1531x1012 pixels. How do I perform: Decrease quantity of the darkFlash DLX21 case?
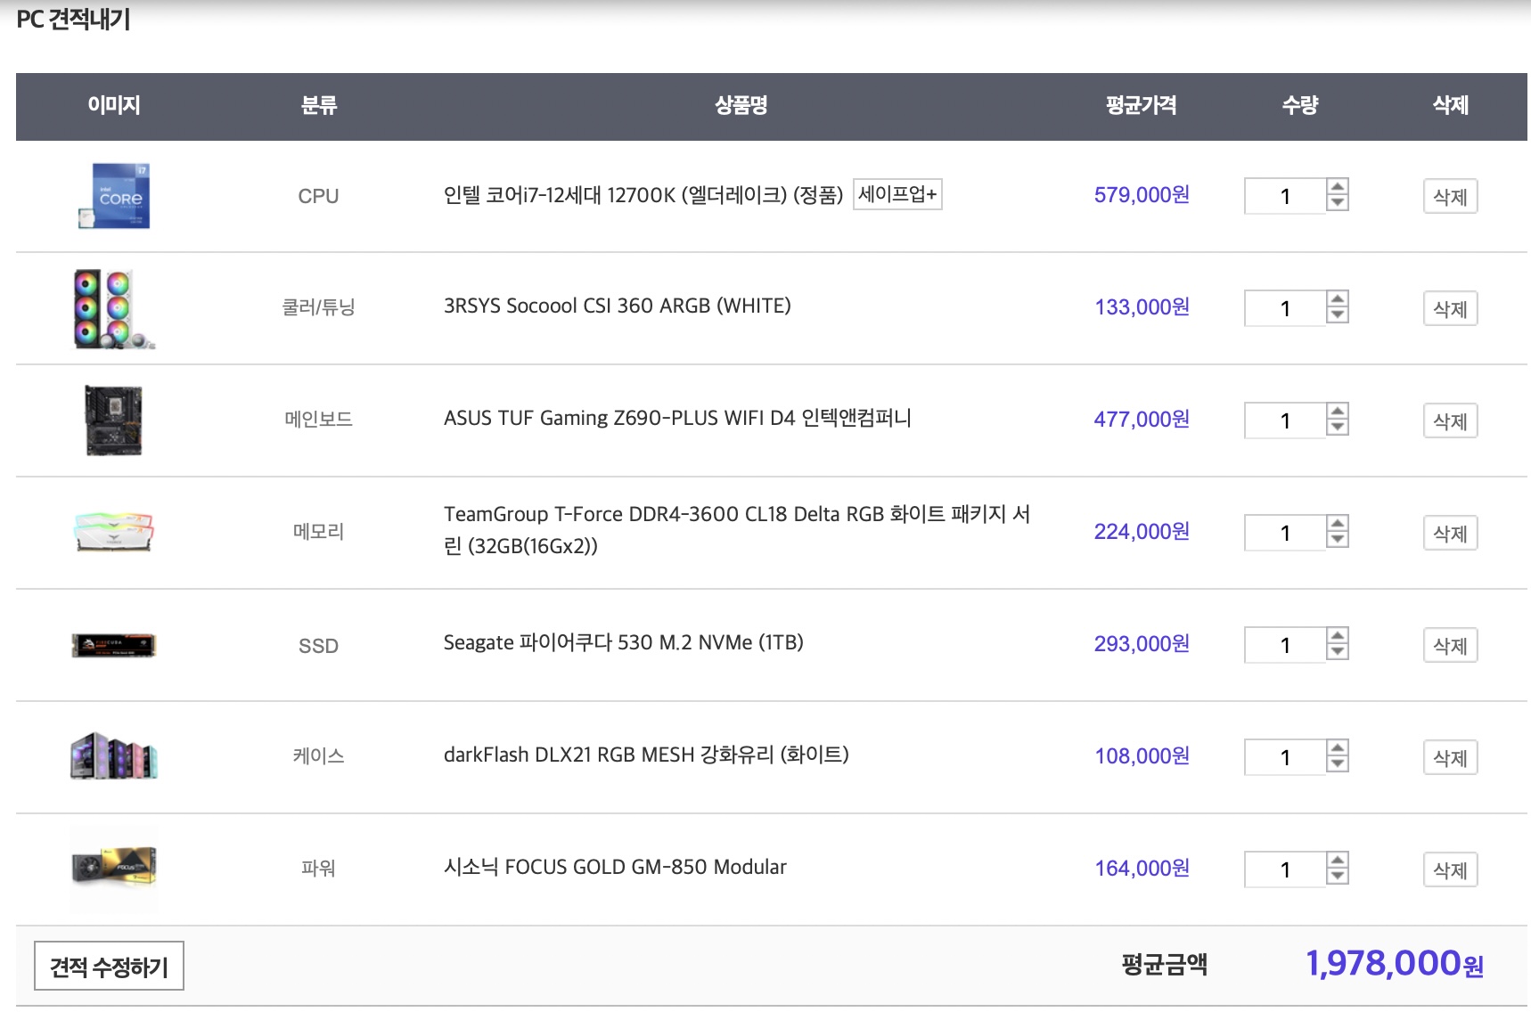pos(1337,765)
